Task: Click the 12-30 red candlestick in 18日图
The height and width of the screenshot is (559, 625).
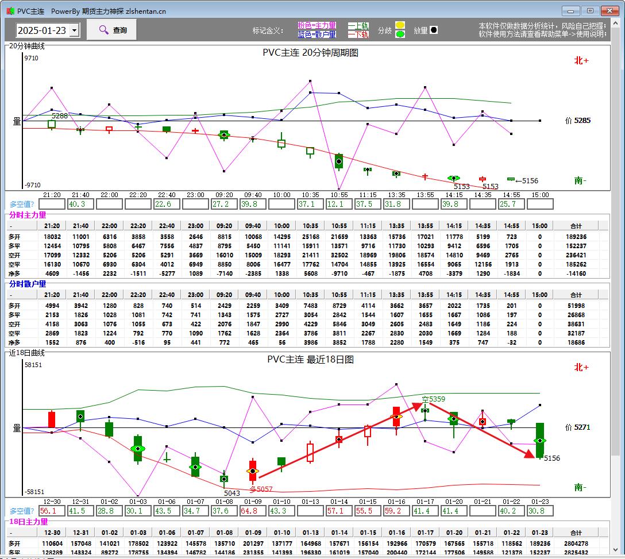Action: pos(52,420)
